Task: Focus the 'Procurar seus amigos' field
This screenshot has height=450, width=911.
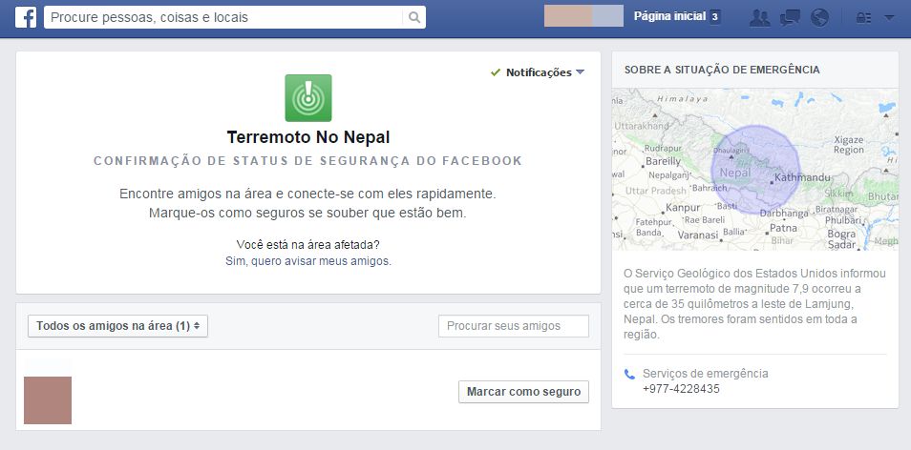Action: pos(513,326)
